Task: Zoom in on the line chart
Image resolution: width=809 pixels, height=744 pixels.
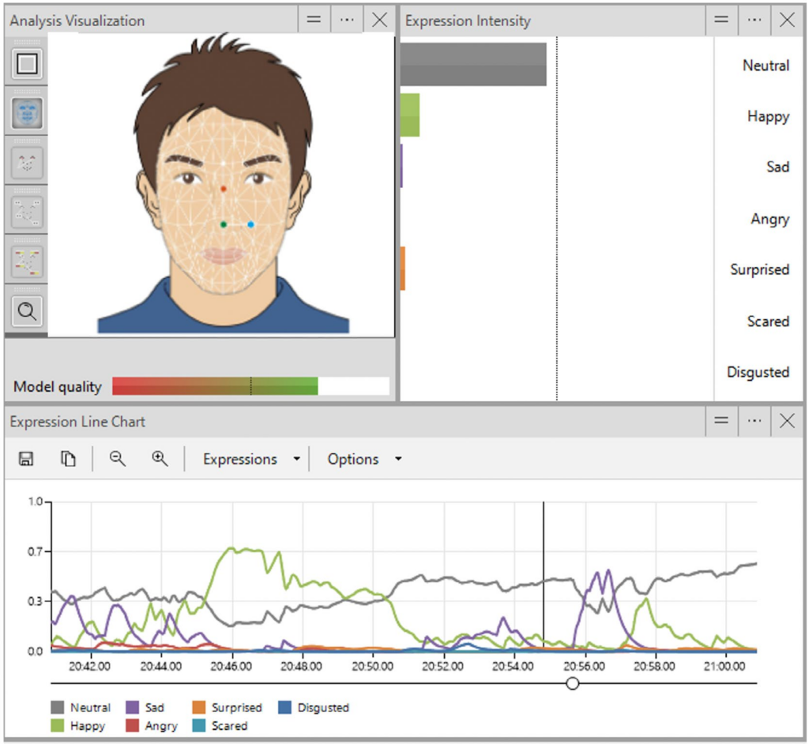Action: [160, 459]
